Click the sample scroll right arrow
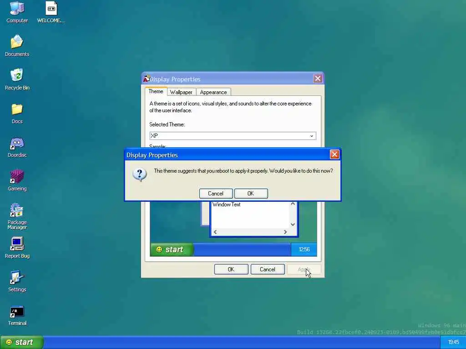466x349 pixels. (285, 232)
